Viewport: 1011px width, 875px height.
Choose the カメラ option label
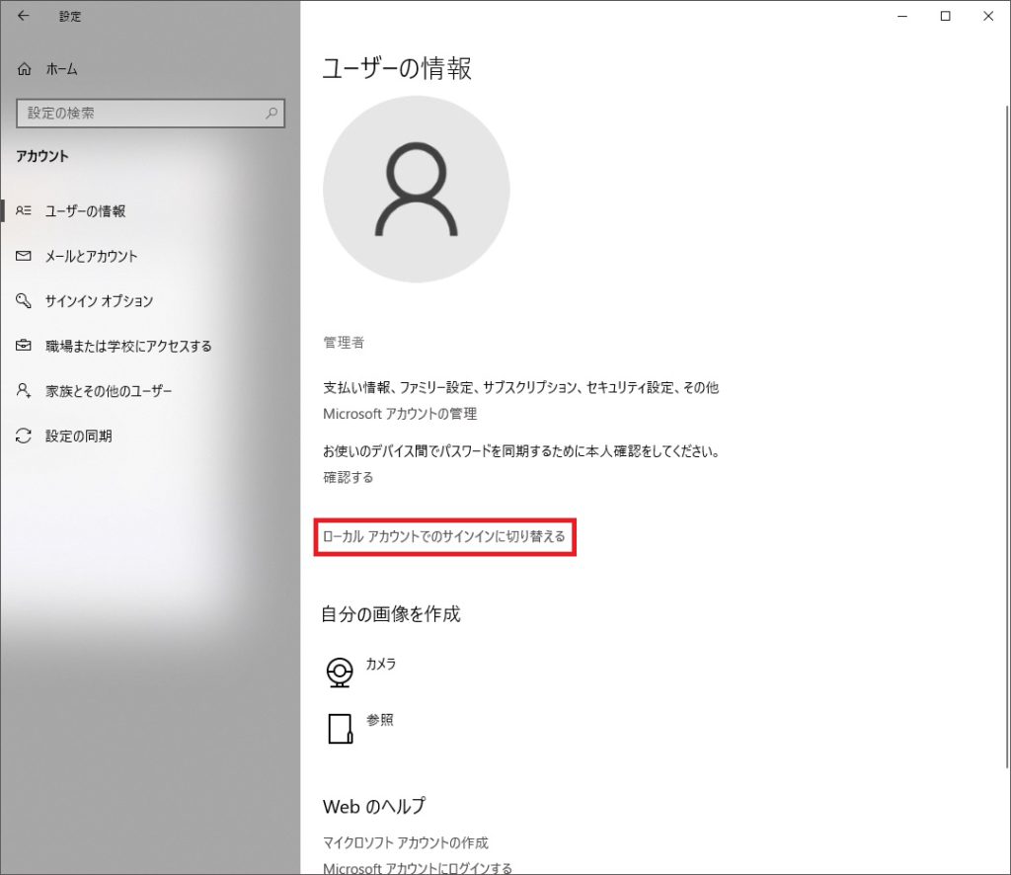(380, 664)
